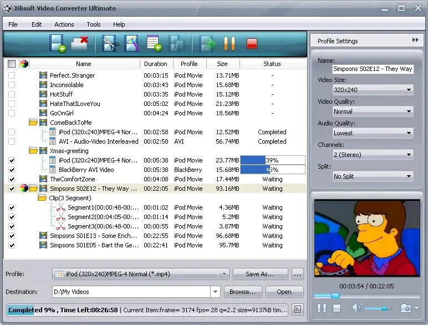428x325 pixels.
Task: Click the Add Profile list icon
Action: (x=154, y=43)
